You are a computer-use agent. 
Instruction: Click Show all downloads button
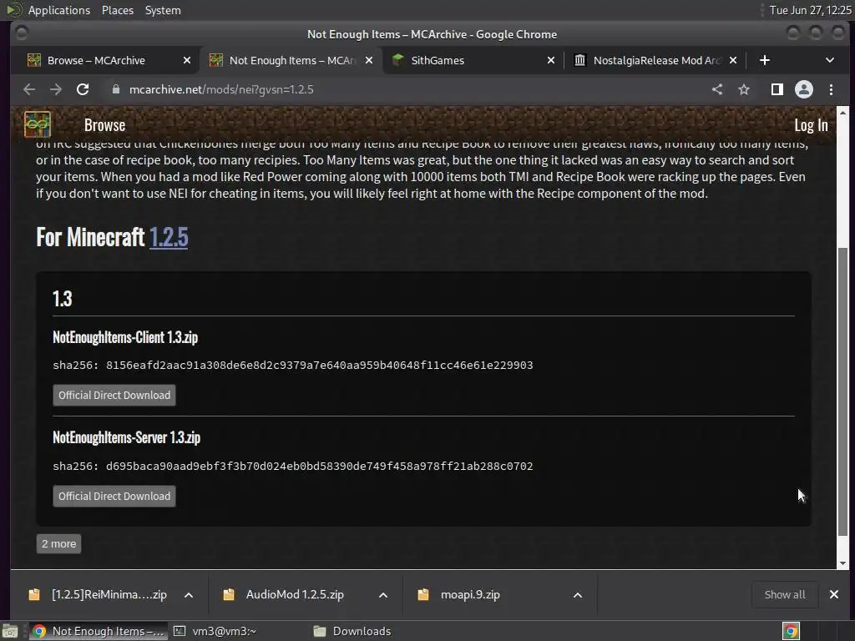coord(785,594)
